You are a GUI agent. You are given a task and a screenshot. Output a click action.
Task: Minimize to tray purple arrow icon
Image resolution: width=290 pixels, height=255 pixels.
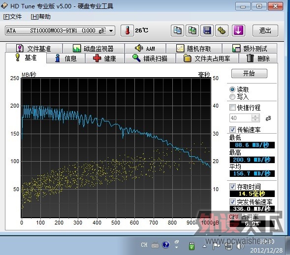pyautogui.click(x=238, y=30)
